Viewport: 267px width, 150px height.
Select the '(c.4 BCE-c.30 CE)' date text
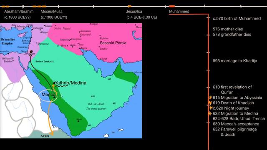142,17
